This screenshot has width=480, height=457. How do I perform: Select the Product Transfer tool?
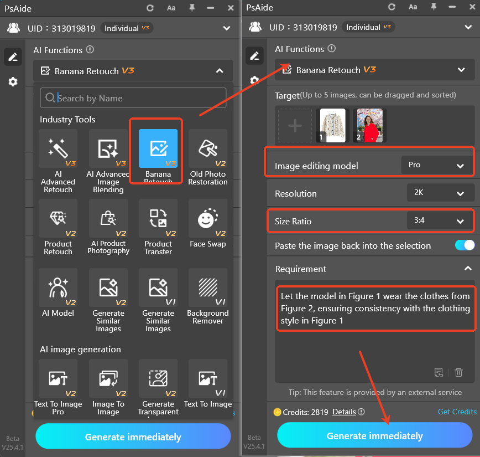pyautogui.click(x=158, y=219)
